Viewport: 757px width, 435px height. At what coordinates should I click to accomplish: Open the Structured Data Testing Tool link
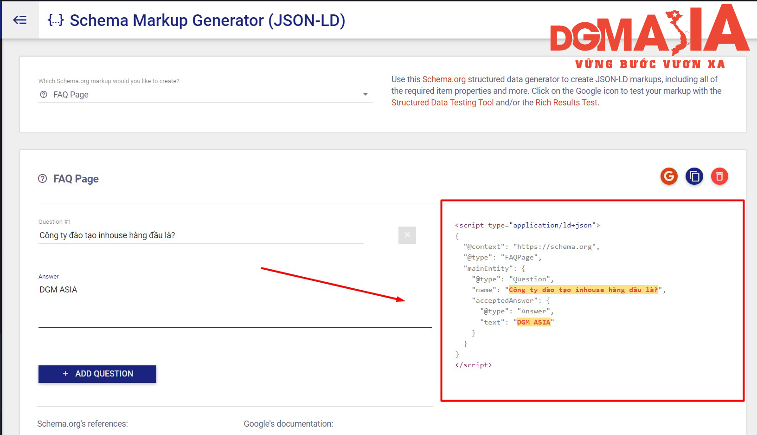[443, 103]
